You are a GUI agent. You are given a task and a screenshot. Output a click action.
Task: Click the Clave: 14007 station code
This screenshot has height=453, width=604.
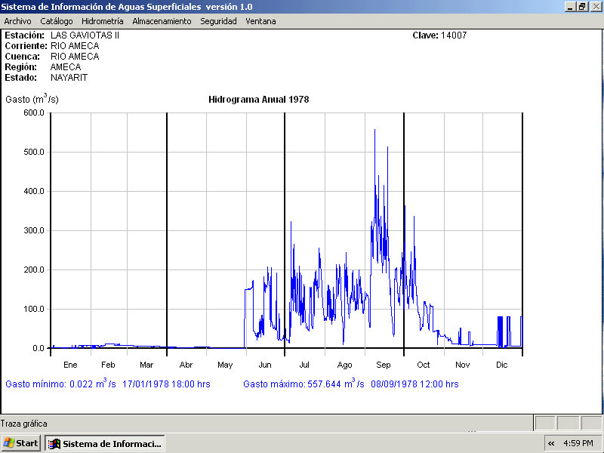(x=439, y=35)
